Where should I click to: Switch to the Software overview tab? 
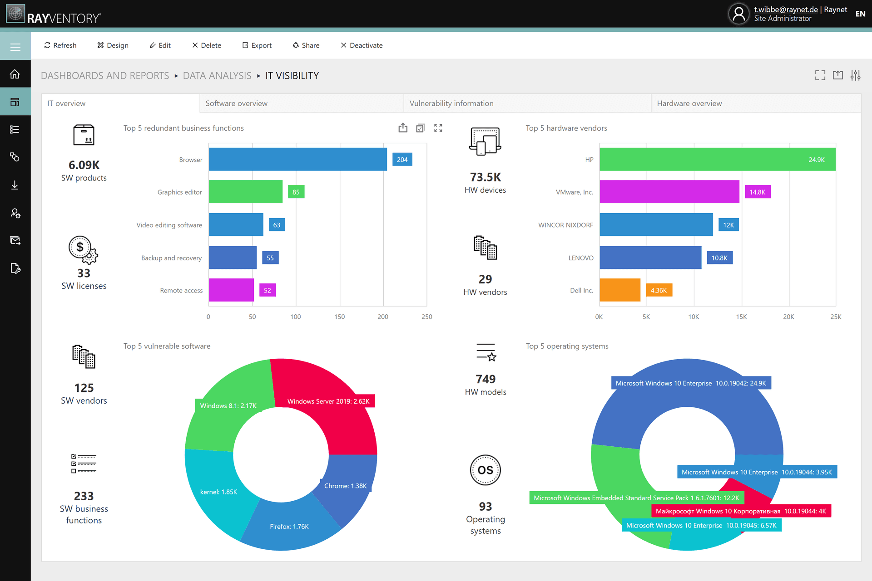point(302,103)
